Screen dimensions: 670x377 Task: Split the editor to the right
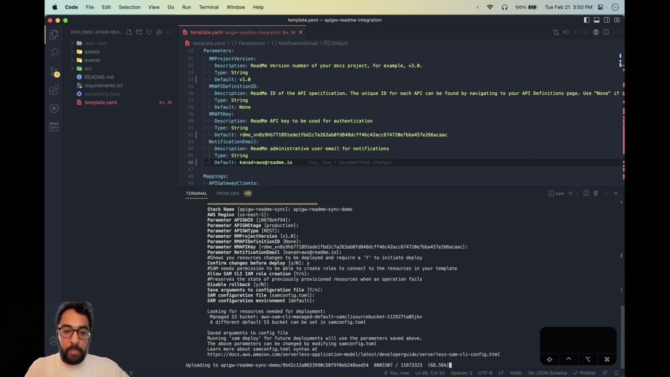click(x=606, y=32)
